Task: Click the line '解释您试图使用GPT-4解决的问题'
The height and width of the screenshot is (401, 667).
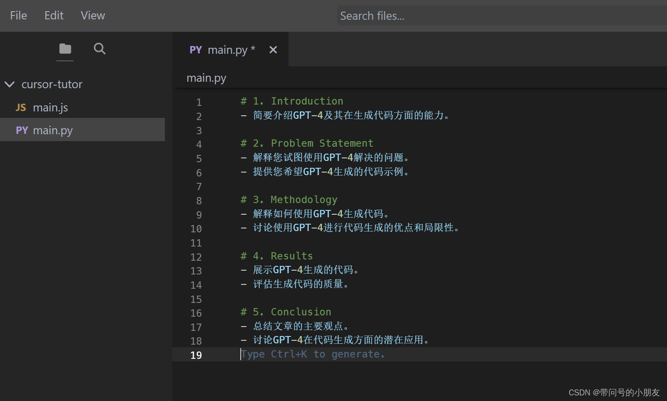Action: [x=325, y=157]
